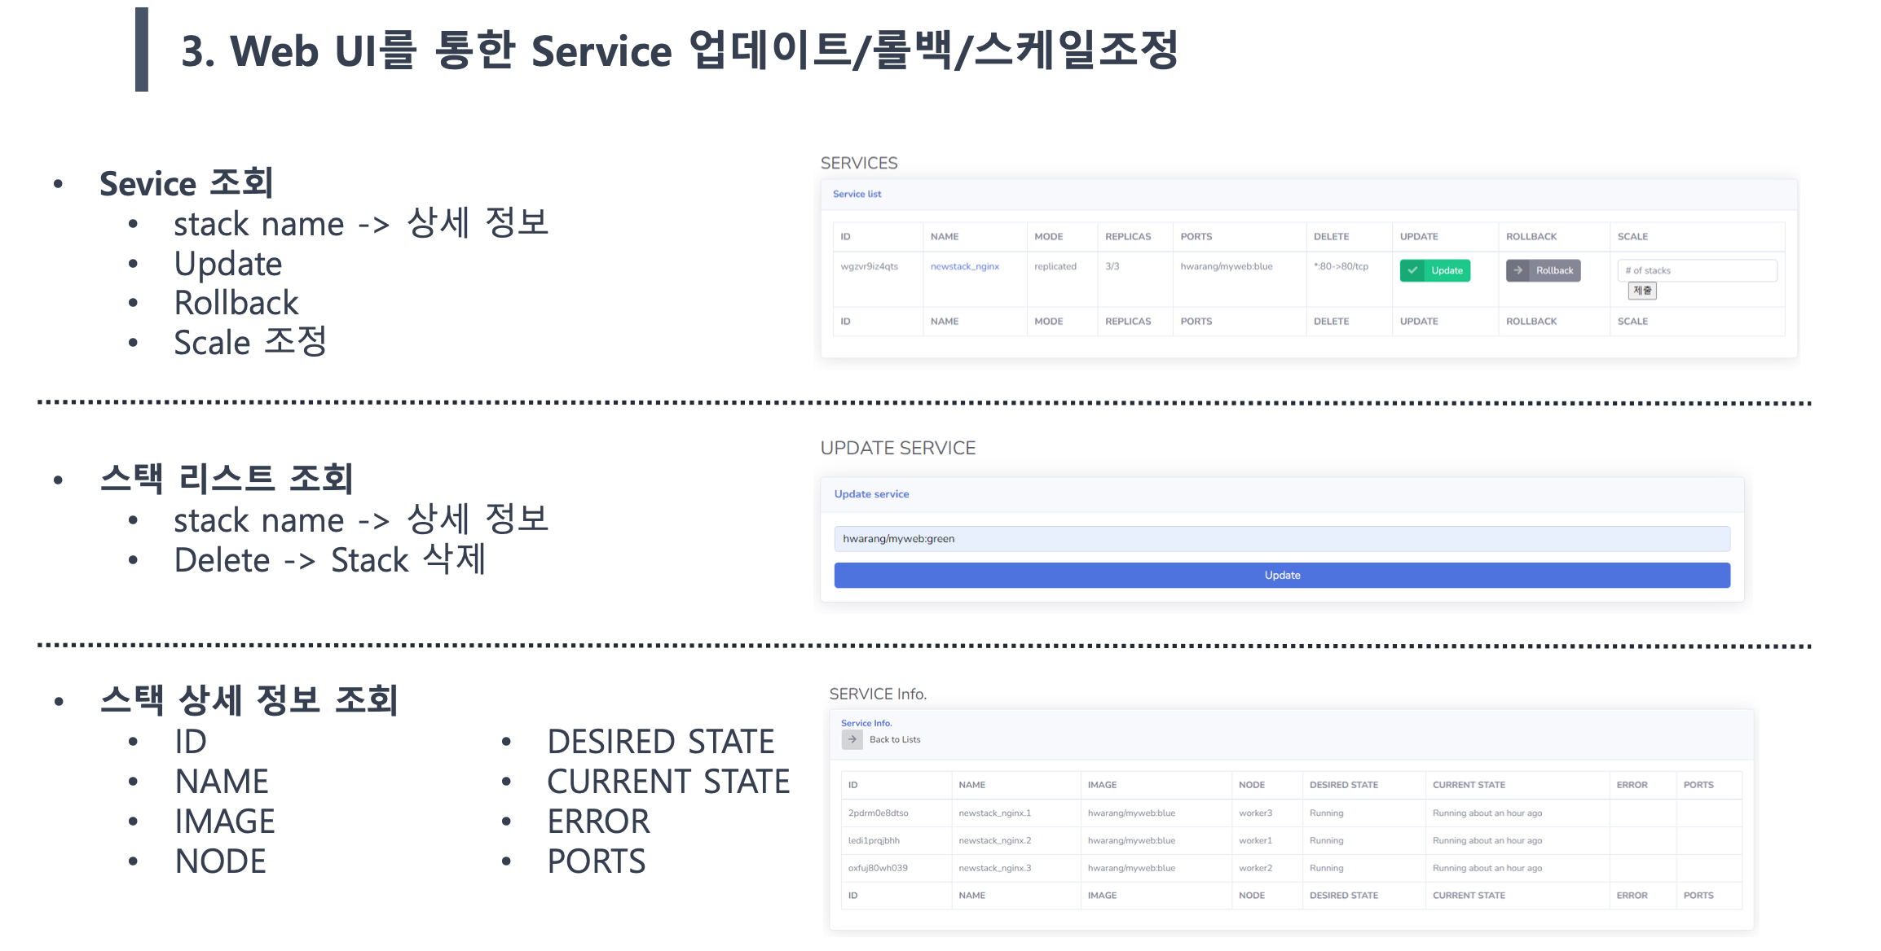Click the CURRENT STATE column header
The image size is (1881, 951).
[1469, 785]
